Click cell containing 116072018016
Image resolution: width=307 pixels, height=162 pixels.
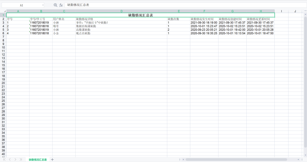41,26
